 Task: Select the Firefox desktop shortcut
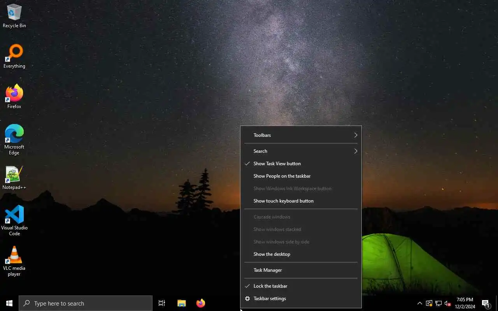14,97
